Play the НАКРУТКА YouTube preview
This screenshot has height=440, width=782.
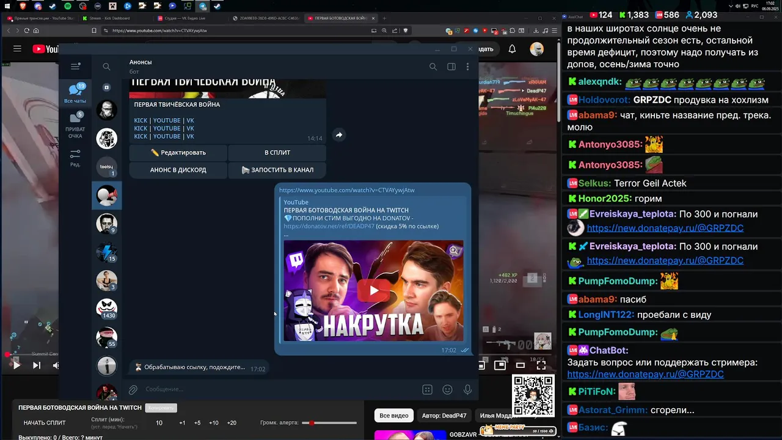373,291
